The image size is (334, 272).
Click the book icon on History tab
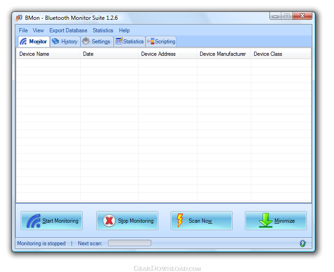tap(55, 41)
